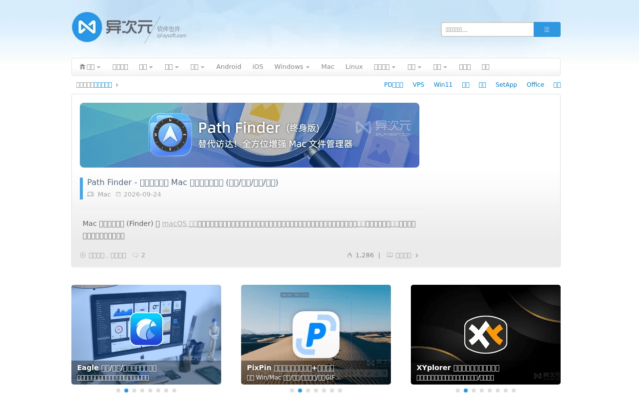Click the SetApp tag link
Image resolution: width=639 pixels, height=399 pixels.
[x=506, y=85]
